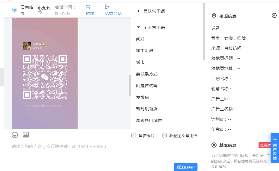Click the 收起图文常用语 message icon
The width and height of the screenshot is (279, 171).
point(164,136)
